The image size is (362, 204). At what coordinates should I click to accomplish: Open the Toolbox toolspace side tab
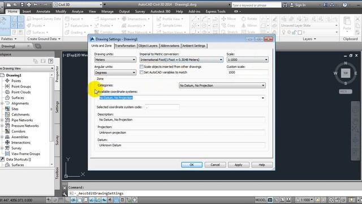[x=57, y=173]
